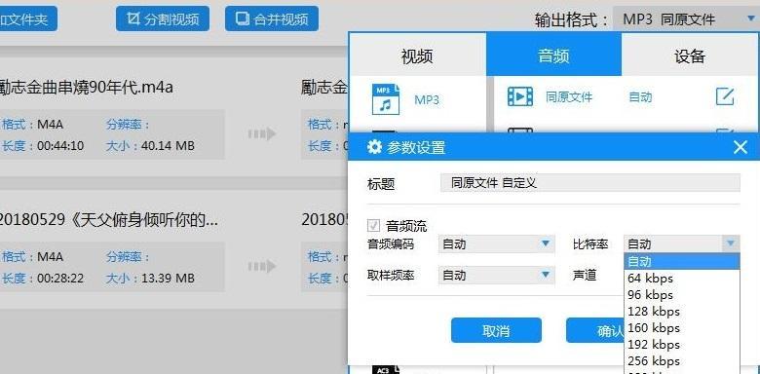Viewport: 760px width, 374px height.
Task: Select 自动 in the bitrate list
Action: coord(682,262)
